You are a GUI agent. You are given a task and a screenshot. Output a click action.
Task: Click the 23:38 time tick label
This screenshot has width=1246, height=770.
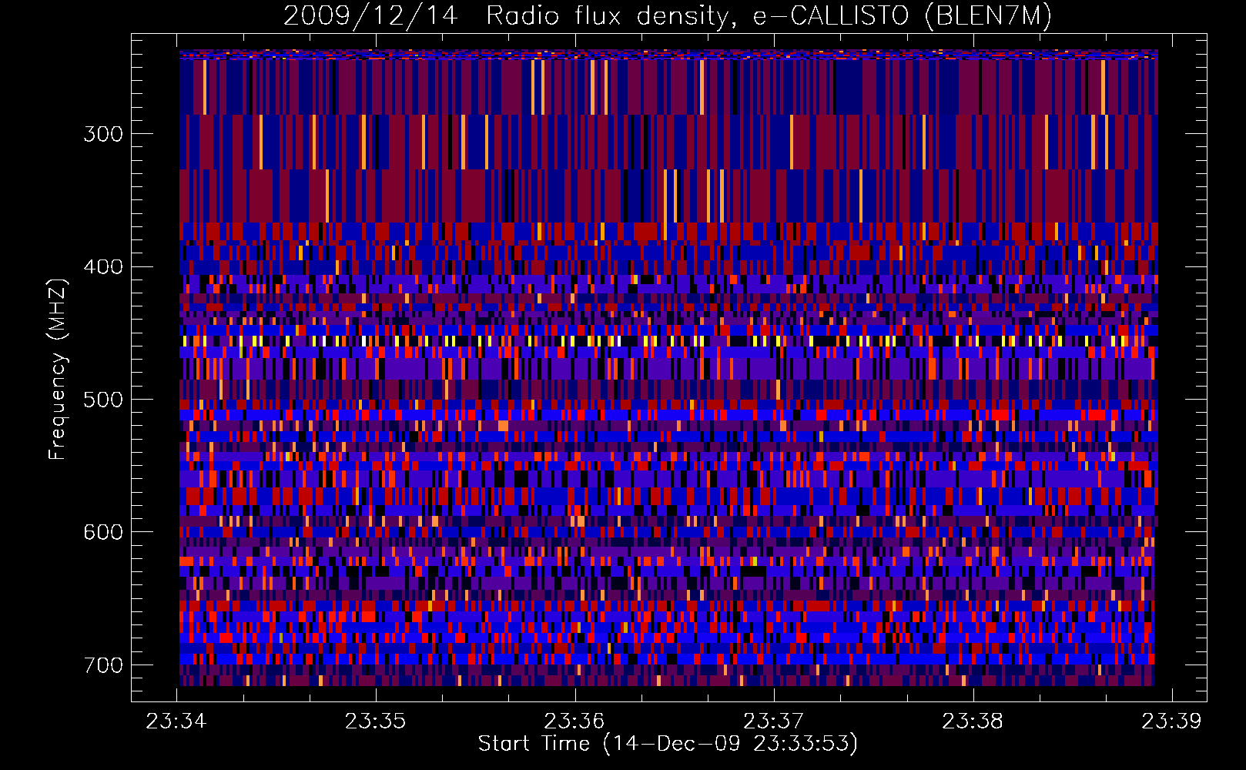[x=973, y=721]
